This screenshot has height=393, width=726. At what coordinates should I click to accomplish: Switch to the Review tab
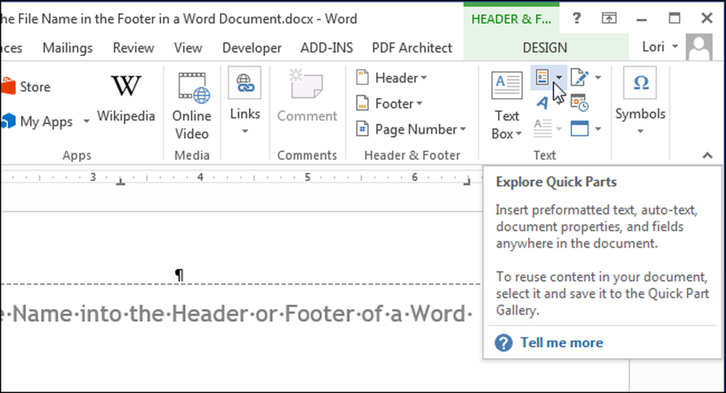[x=134, y=48]
